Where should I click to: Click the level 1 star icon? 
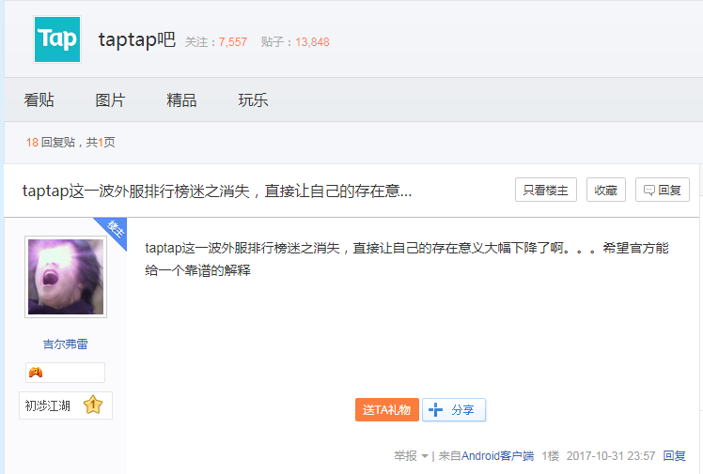pos(93,405)
